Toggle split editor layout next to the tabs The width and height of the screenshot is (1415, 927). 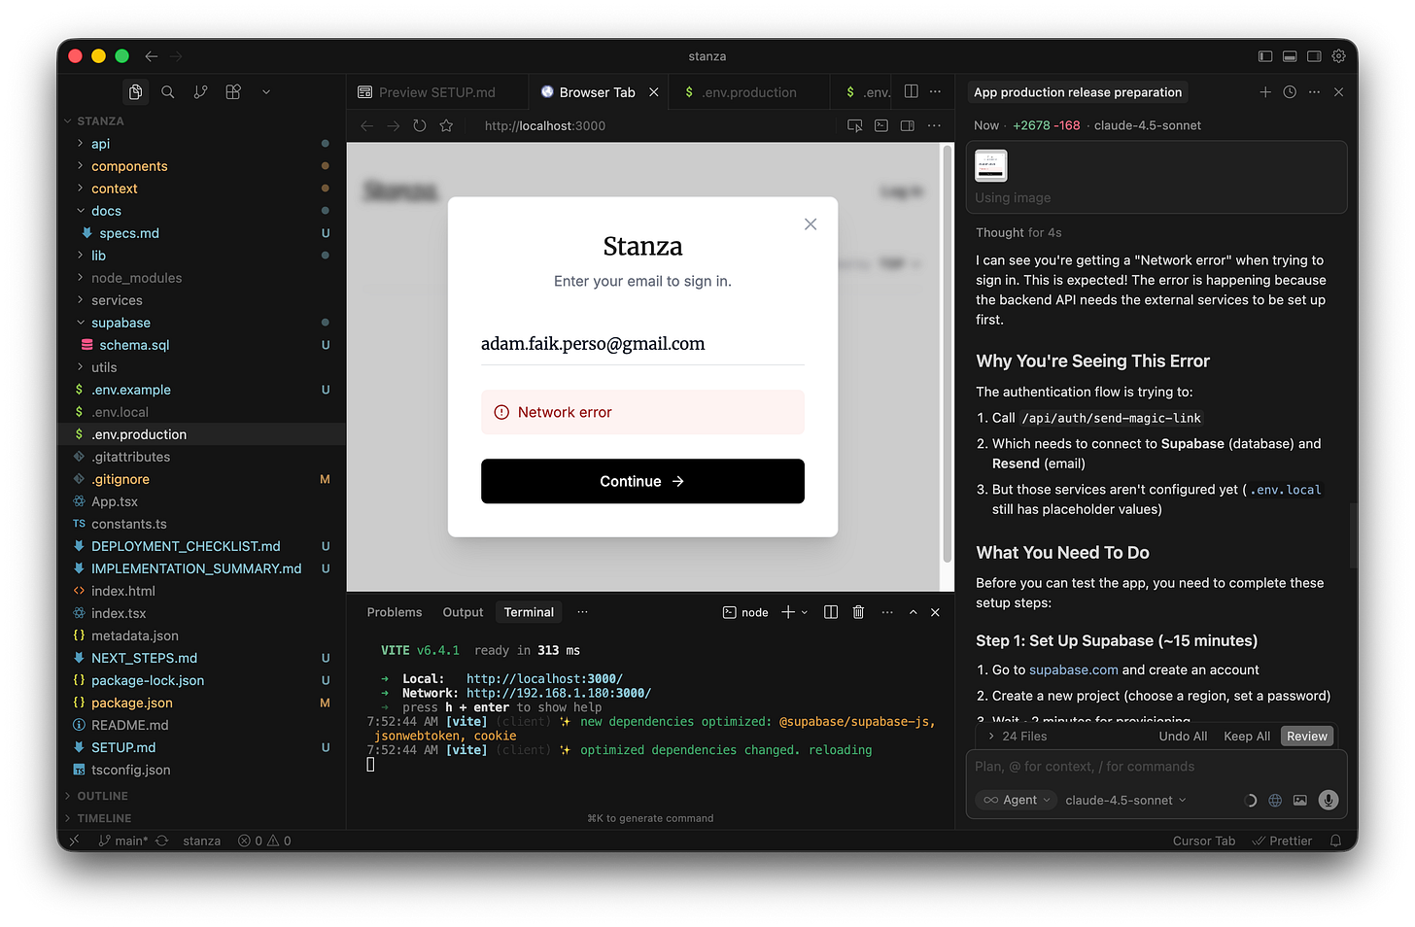(x=910, y=91)
